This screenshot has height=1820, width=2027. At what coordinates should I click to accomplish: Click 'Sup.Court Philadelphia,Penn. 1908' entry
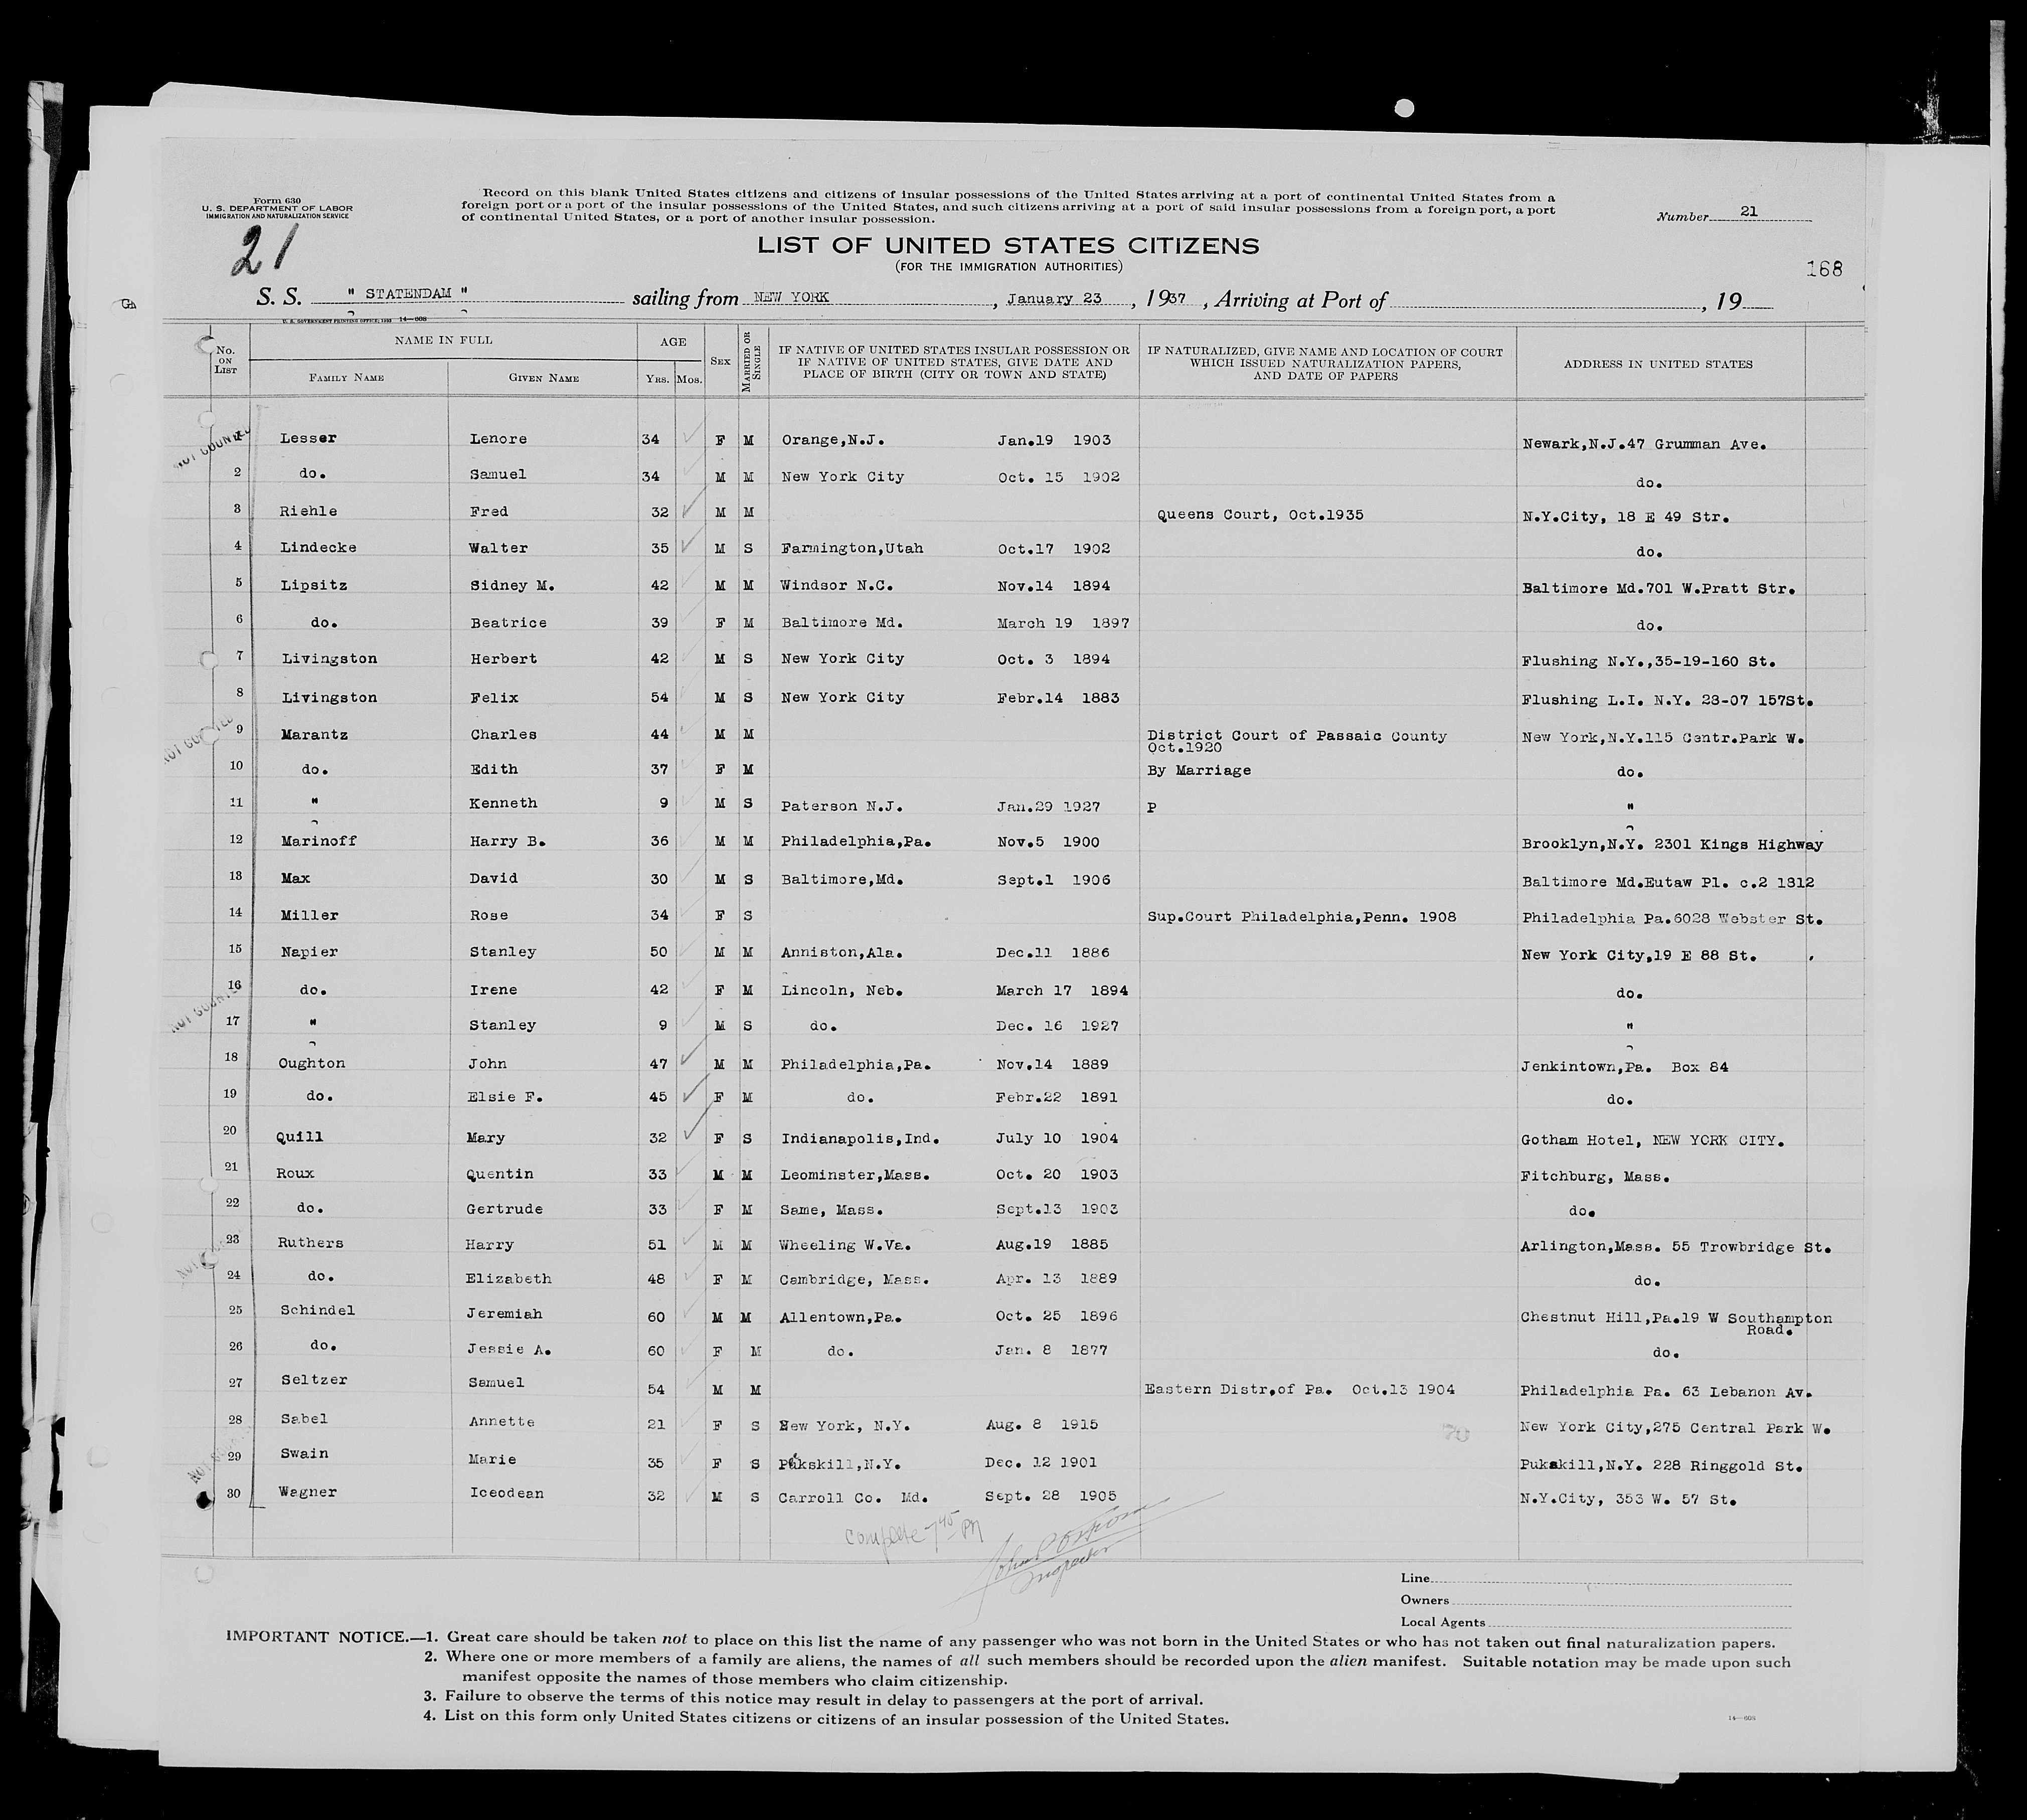point(1301,917)
